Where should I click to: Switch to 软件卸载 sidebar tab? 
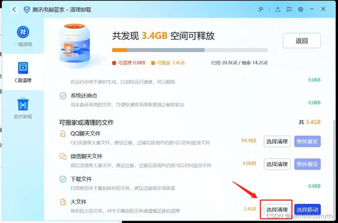coord(23,108)
